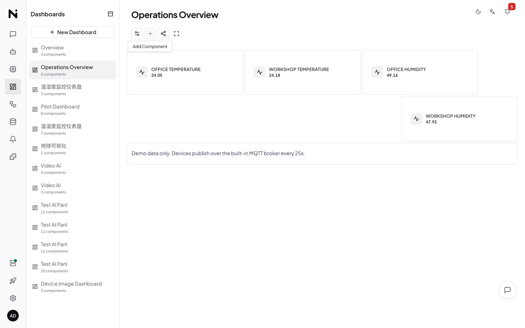
Task: Click the share dashboard icon
Action: [163, 34]
